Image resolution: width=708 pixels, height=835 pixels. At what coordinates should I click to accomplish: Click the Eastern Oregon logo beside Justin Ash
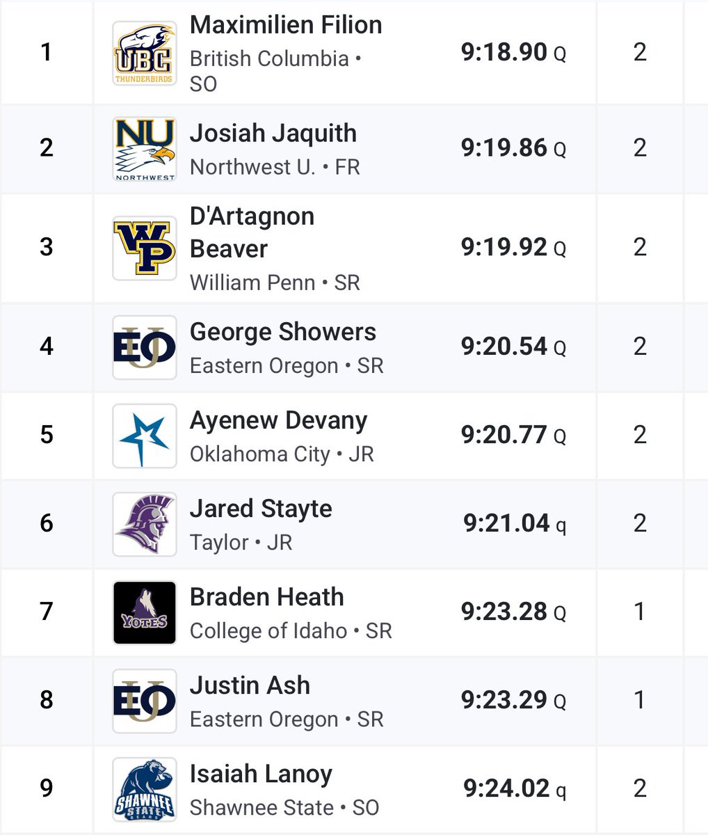pyautogui.click(x=145, y=701)
